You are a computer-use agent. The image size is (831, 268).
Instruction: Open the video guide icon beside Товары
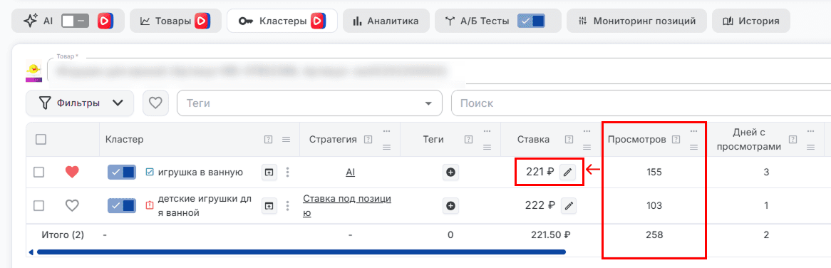pyautogui.click(x=202, y=21)
